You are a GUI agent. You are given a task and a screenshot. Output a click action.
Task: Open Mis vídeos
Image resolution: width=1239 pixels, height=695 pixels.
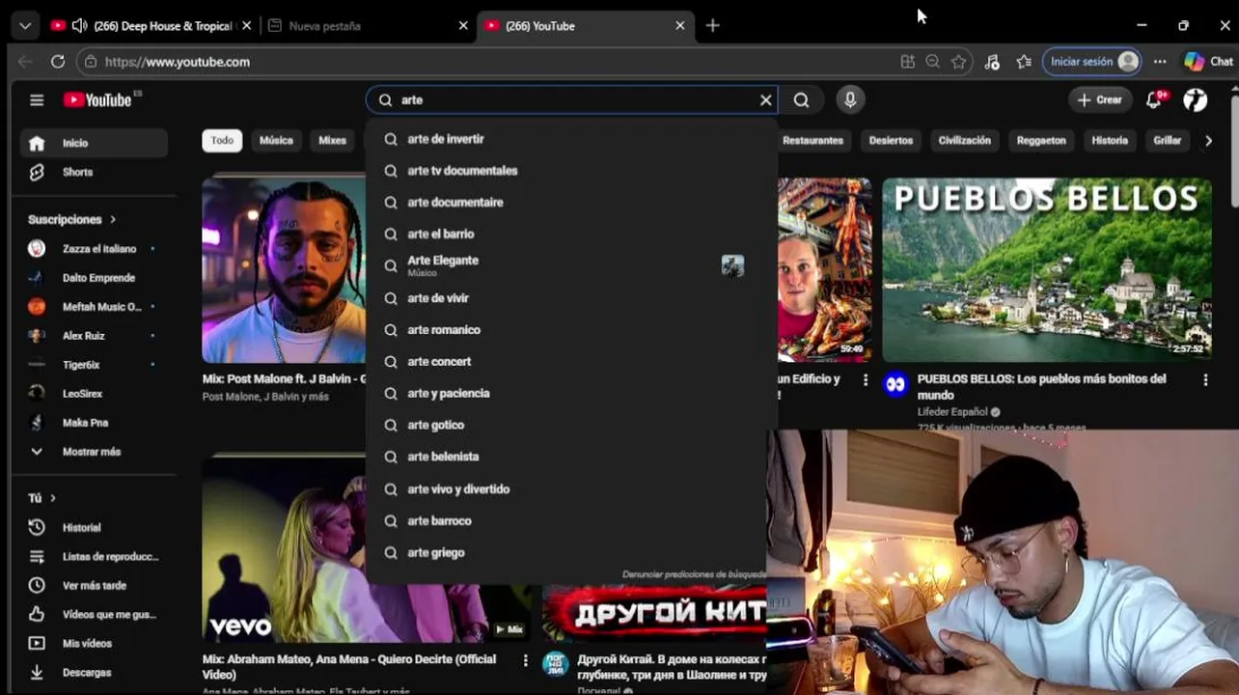click(93, 644)
